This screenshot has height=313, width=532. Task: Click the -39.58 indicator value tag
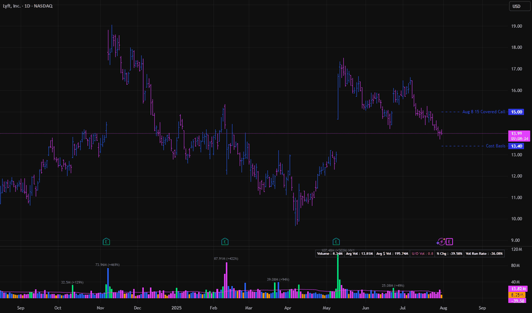pyautogui.click(x=517, y=301)
